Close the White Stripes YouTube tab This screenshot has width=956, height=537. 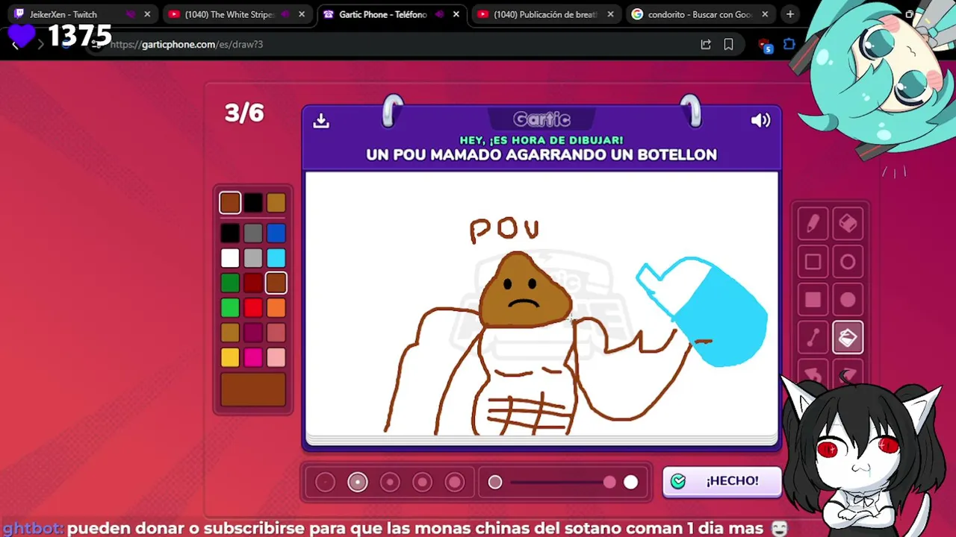pos(302,14)
